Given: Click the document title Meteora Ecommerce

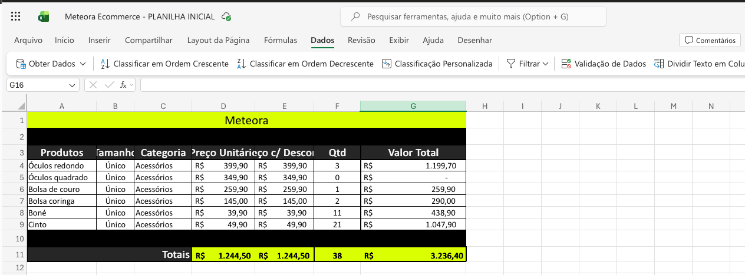Looking at the screenshot, I should click(x=140, y=17).
